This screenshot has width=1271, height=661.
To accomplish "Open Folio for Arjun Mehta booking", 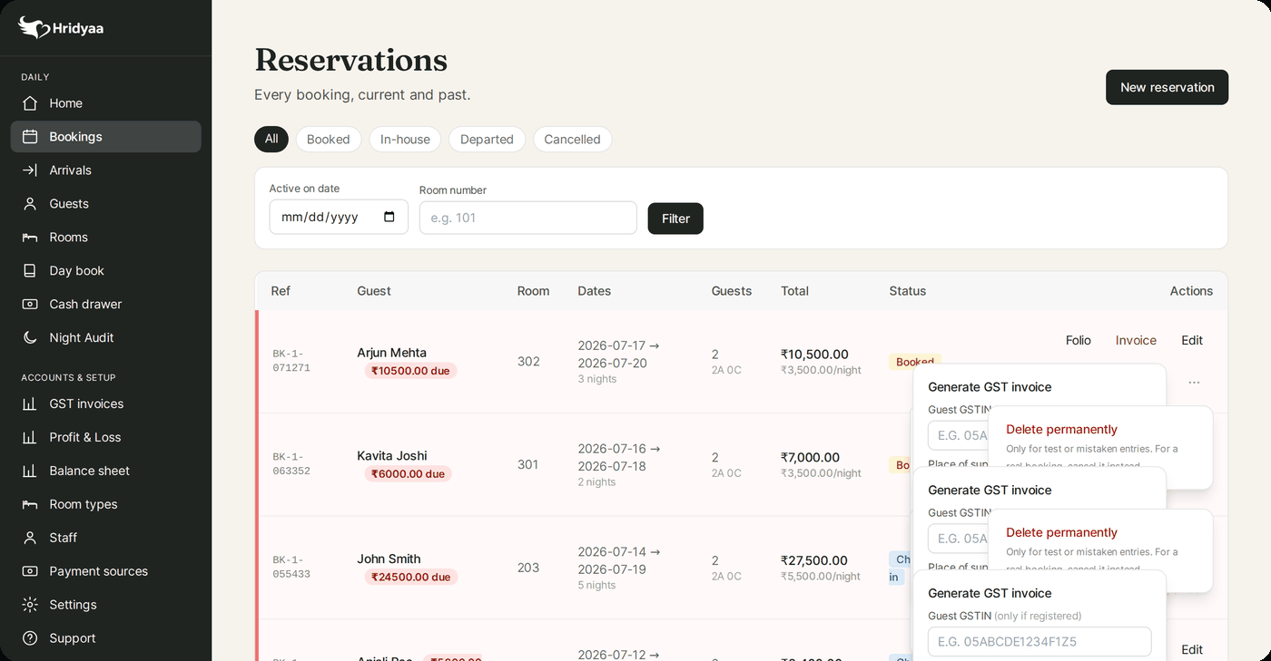I will [x=1079, y=341].
